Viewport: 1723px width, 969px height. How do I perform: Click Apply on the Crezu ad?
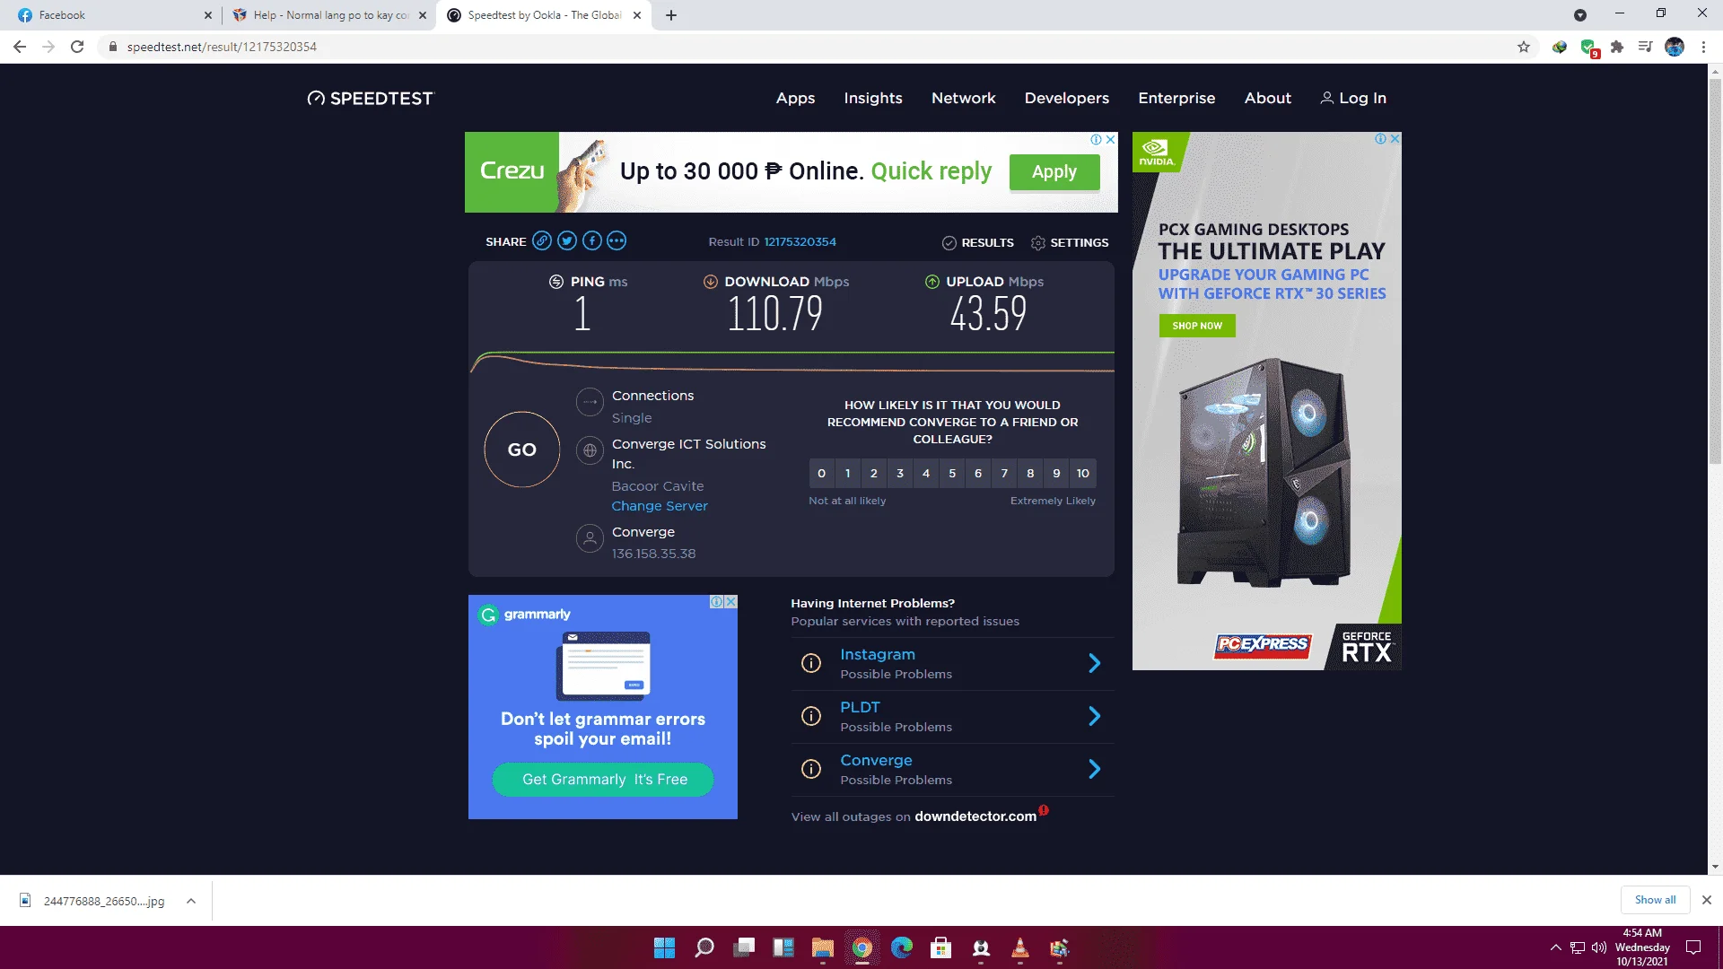1054,171
